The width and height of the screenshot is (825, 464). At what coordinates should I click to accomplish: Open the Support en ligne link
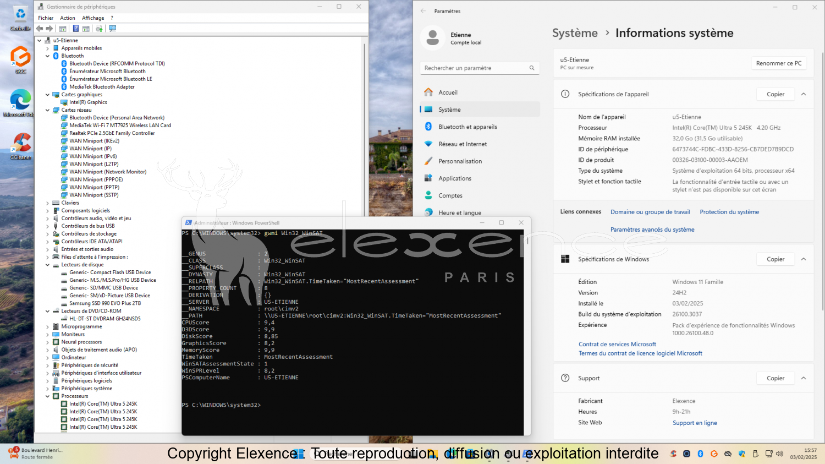tap(695, 423)
